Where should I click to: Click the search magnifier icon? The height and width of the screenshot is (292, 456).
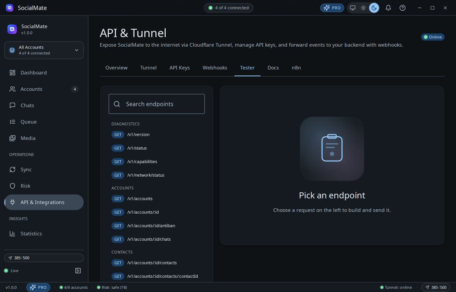click(x=117, y=104)
